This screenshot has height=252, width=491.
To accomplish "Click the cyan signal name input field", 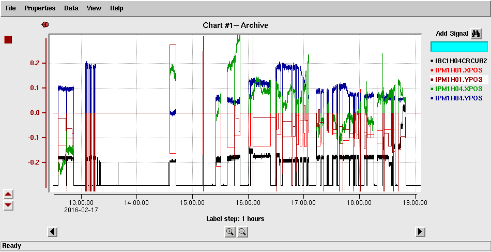I will point(459,47).
